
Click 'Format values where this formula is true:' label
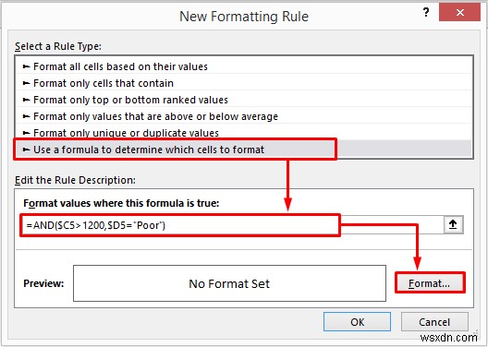click(x=121, y=203)
